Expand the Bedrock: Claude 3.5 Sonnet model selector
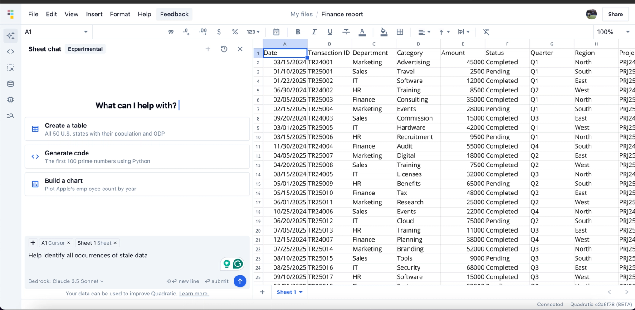The height and width of the screenshot is (310, 635). (x=65, y=281)
